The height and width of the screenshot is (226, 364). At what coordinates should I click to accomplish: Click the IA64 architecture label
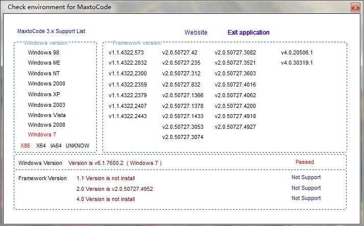(56, 146)
